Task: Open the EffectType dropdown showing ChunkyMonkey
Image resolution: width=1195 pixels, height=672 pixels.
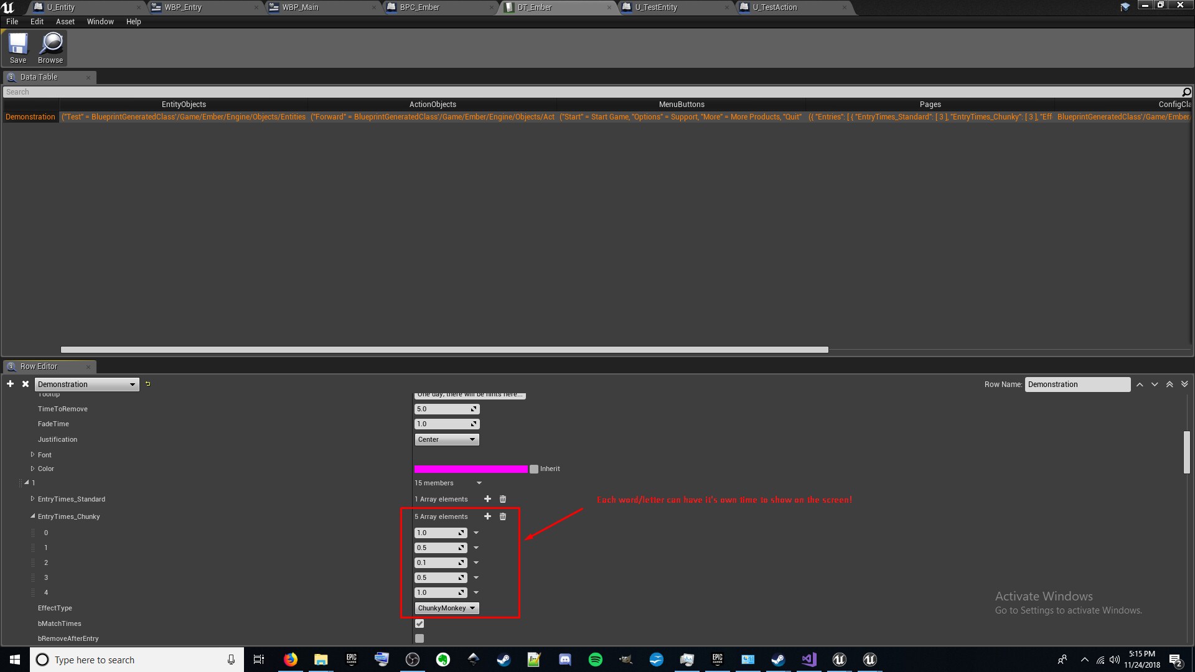Action: click(x=446, y=608)
